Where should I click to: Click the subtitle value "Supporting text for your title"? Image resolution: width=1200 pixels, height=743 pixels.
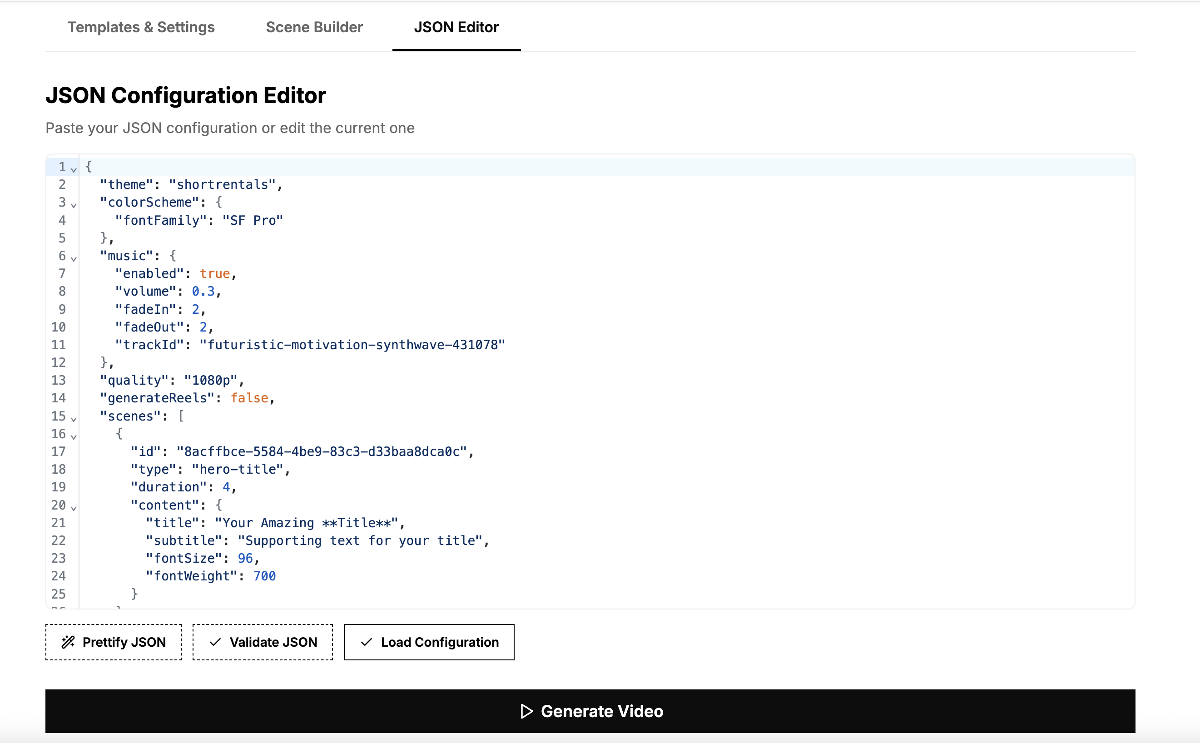tap(360, 540)
